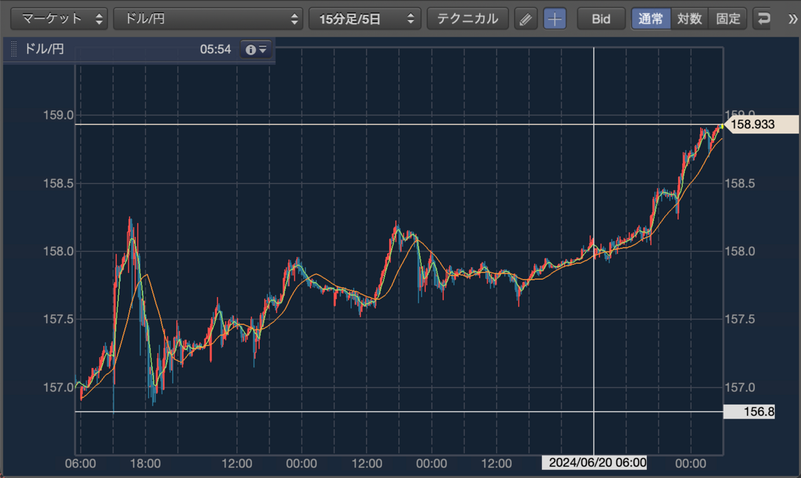The image size is (801, 478).
Task: Click the 158.933 current price label
Action: coord(760,124)
